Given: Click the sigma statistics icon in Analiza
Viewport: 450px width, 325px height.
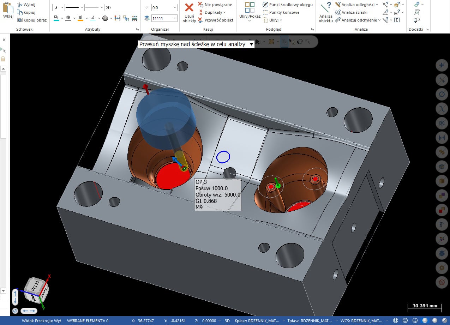Looking at the screenshot, I should (x=397, y=20).
